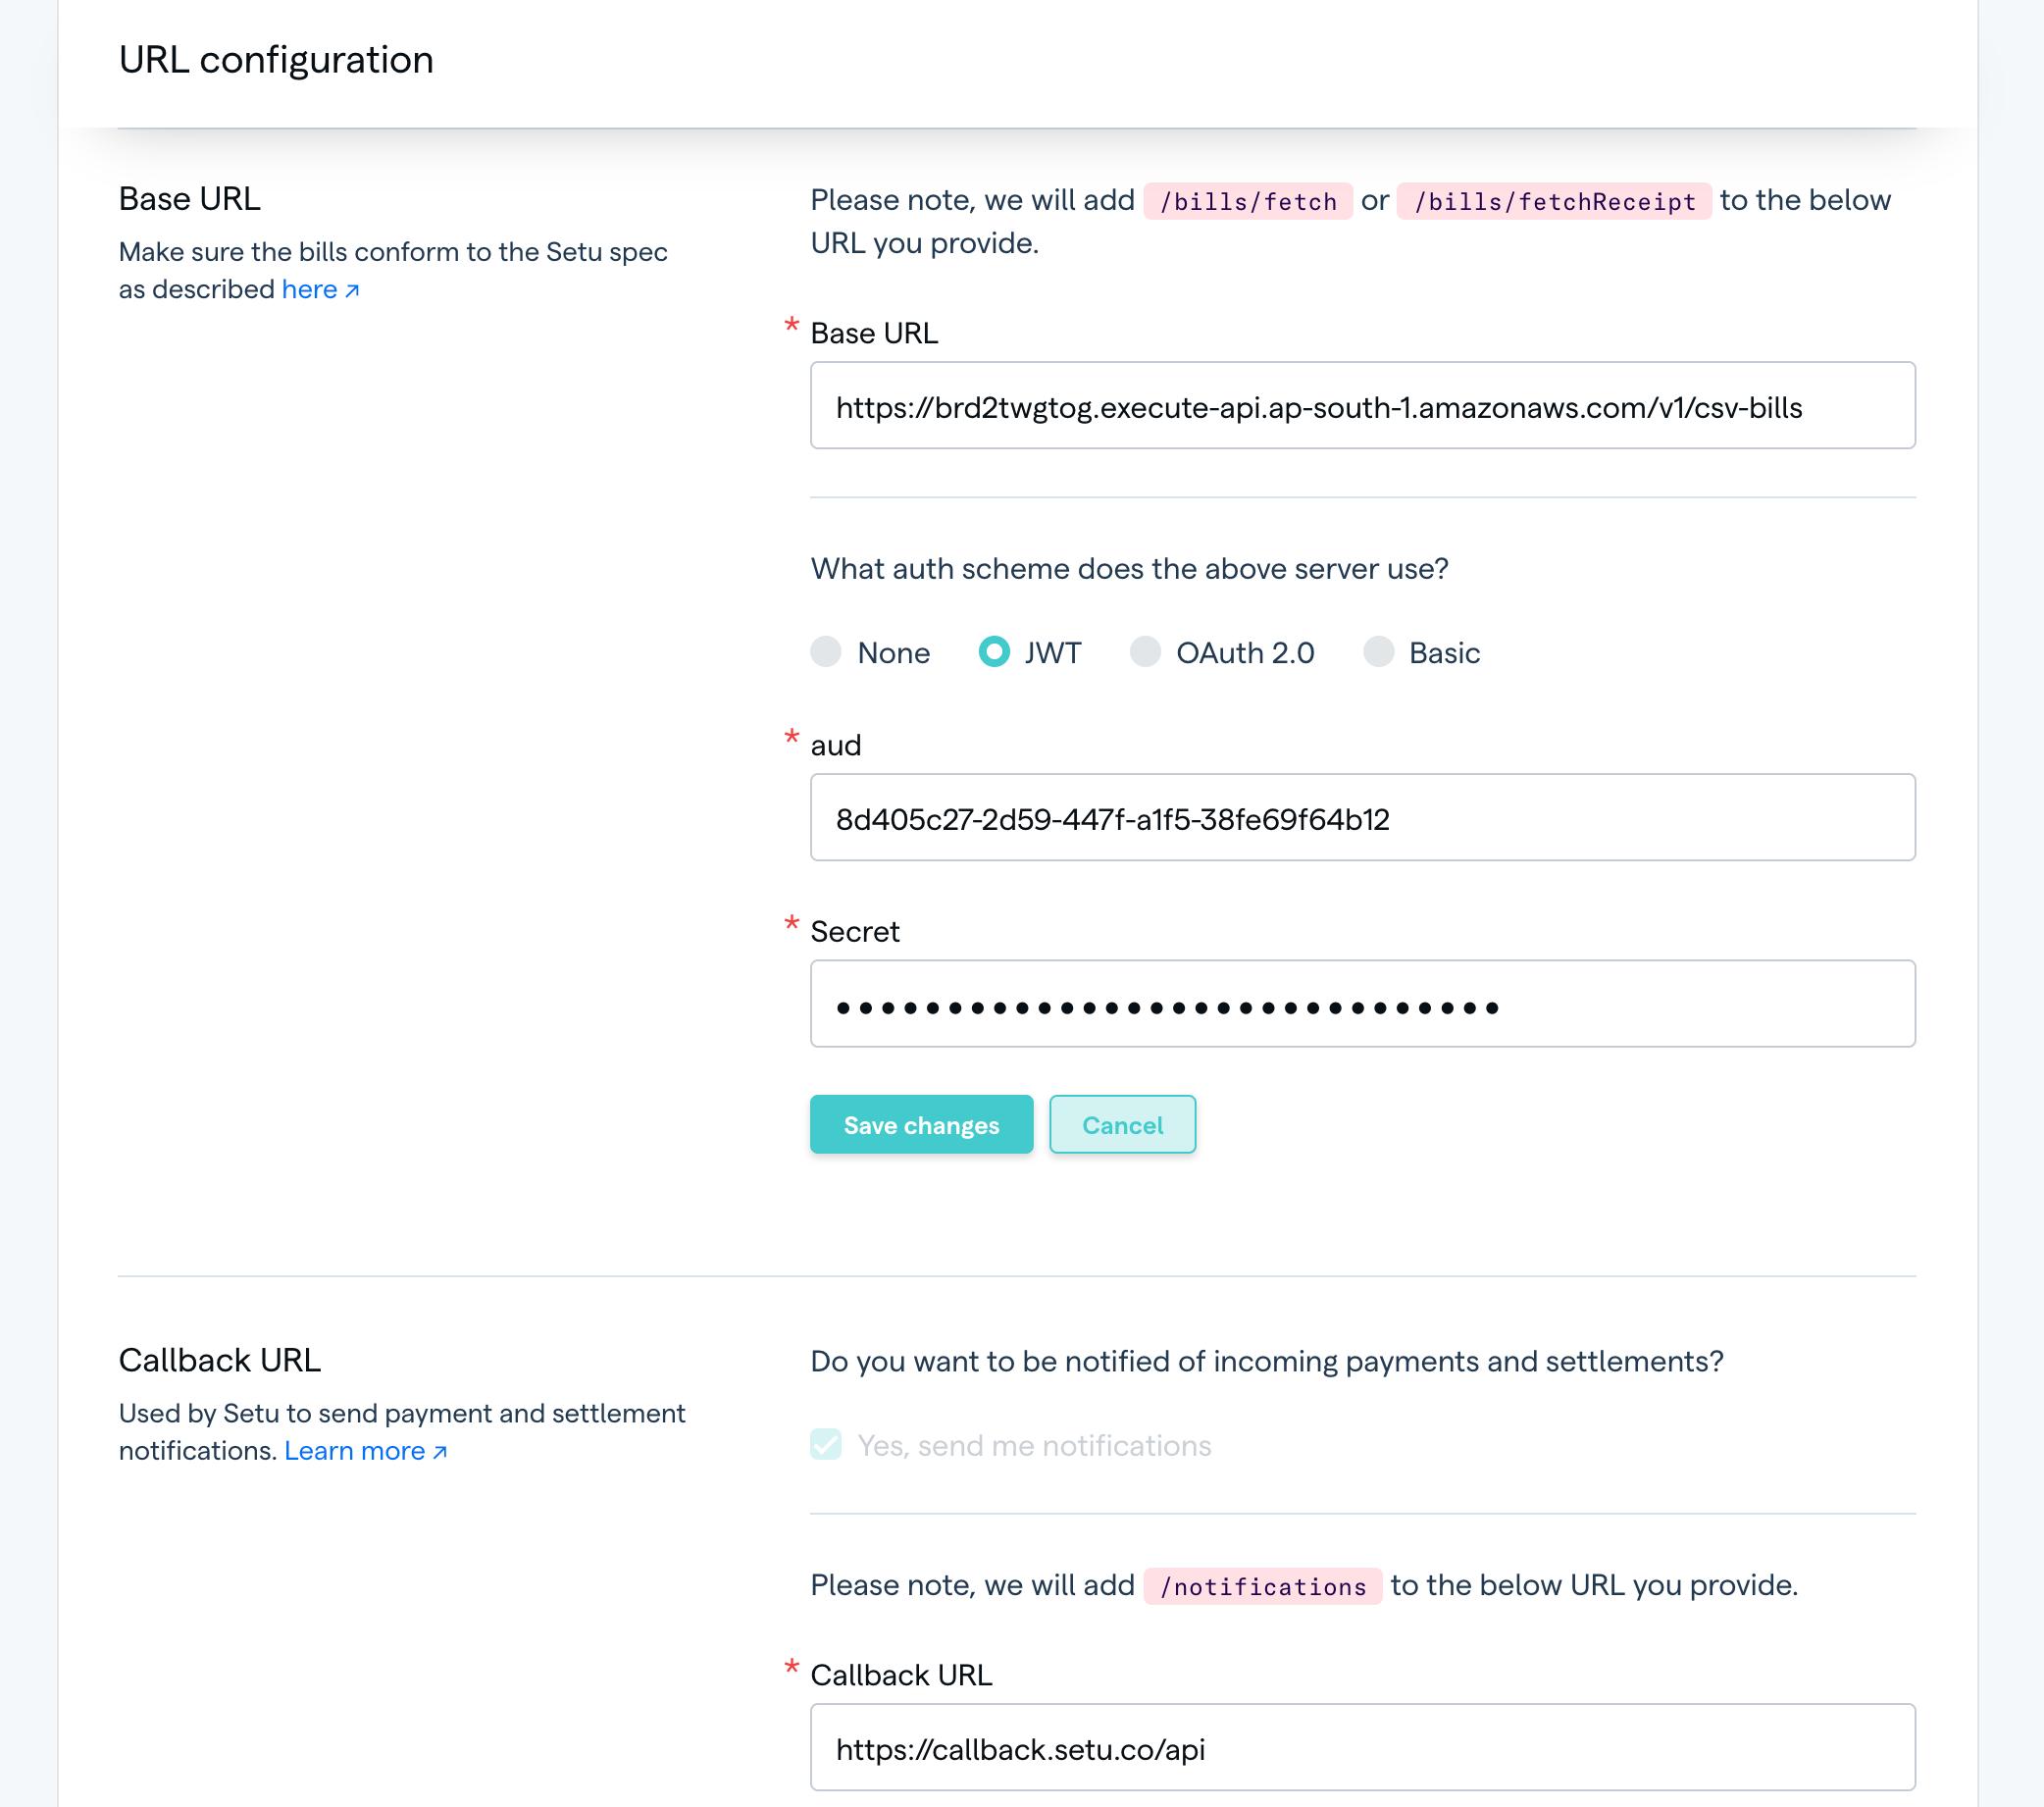
Task: Select the /notifications code badge
Action: [x=1262, y=1585]
